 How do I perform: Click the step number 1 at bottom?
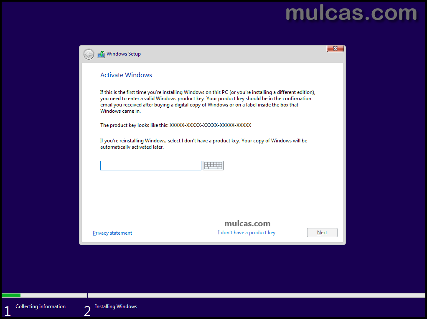(7, 311)
